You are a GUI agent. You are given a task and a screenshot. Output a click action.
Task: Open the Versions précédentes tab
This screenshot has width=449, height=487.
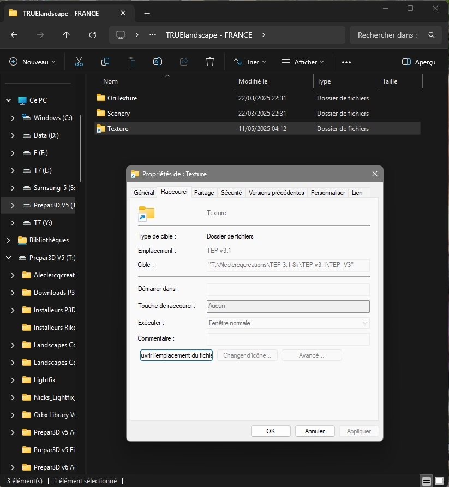(x=276, y=193)
